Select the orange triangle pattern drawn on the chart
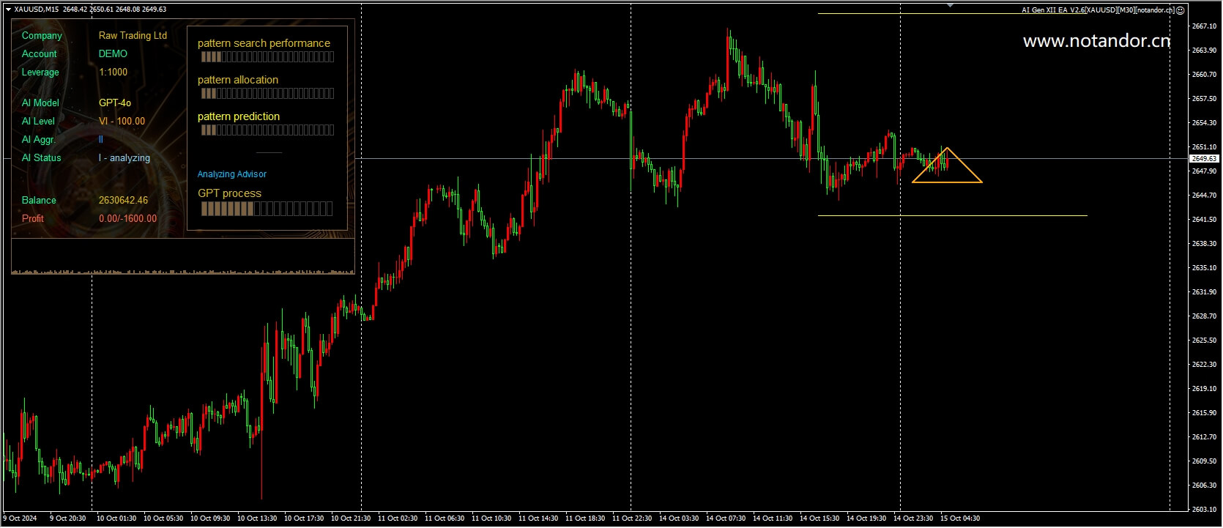Image resolution: width=1223 pixels, height=528 pixels. pyautogui.click(x=947, y=166)
